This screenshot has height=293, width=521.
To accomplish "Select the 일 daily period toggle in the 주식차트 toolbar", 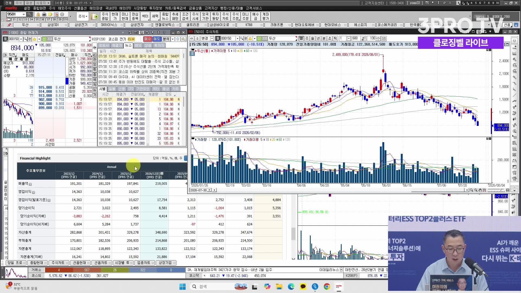I will tap(301, 39).
